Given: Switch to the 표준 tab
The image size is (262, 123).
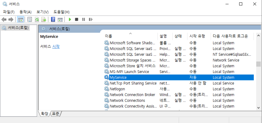Looking at the screenshot, I should tap(56, 114).
